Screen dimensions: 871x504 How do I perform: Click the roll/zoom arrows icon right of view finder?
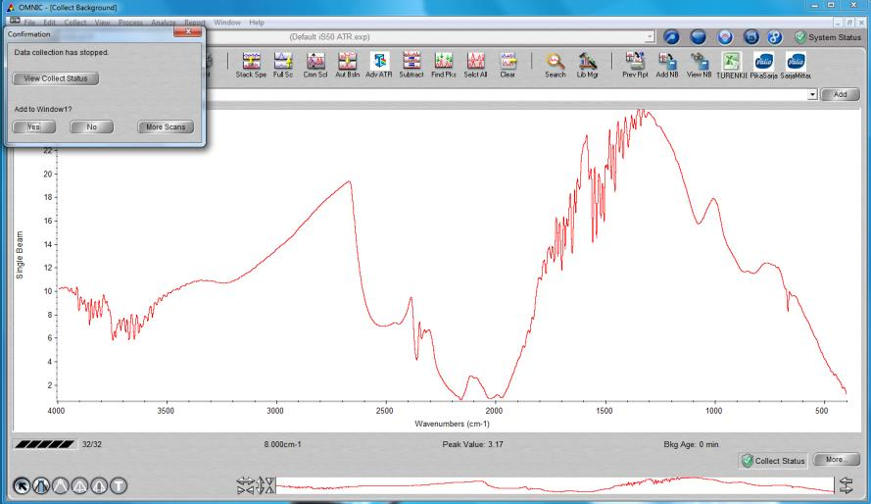click(846, 485)
